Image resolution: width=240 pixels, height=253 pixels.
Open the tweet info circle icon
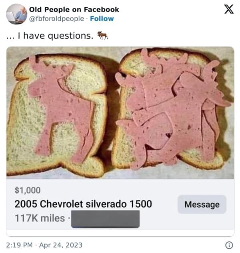coord(229,245)
